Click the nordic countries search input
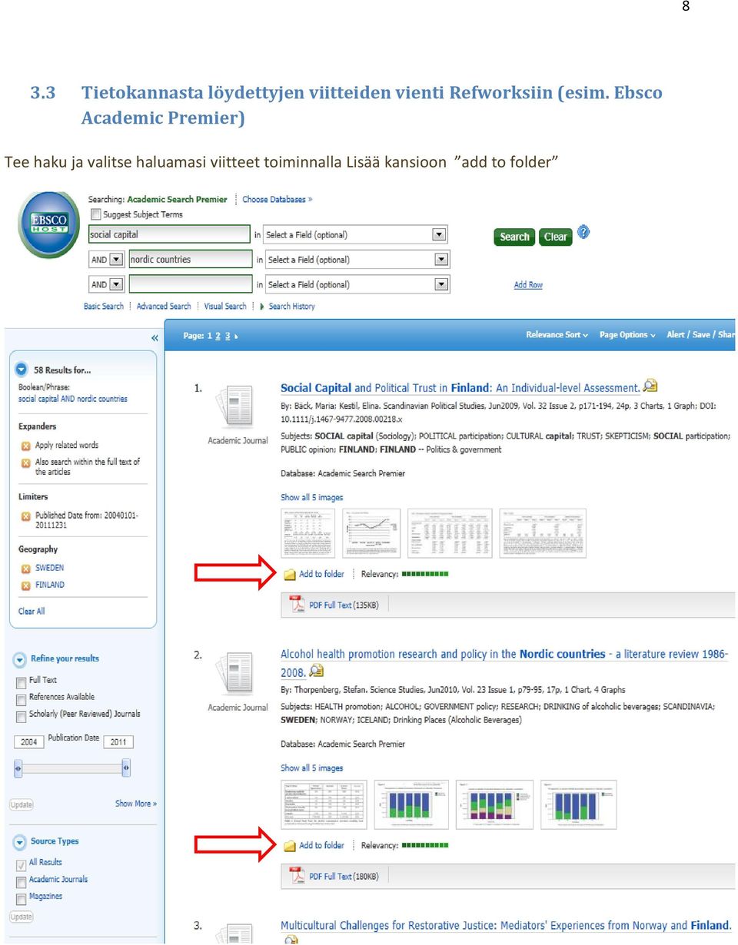738x945 pixels. pos(190,260)
